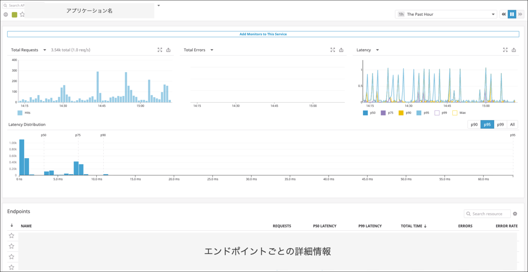Open The Past Hour time range selector
528x272 pixels.
point(446,15)
